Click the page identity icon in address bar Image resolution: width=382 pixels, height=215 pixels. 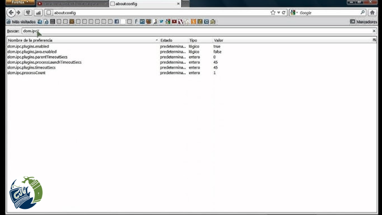pyautogui.click(x=49, y=13)
